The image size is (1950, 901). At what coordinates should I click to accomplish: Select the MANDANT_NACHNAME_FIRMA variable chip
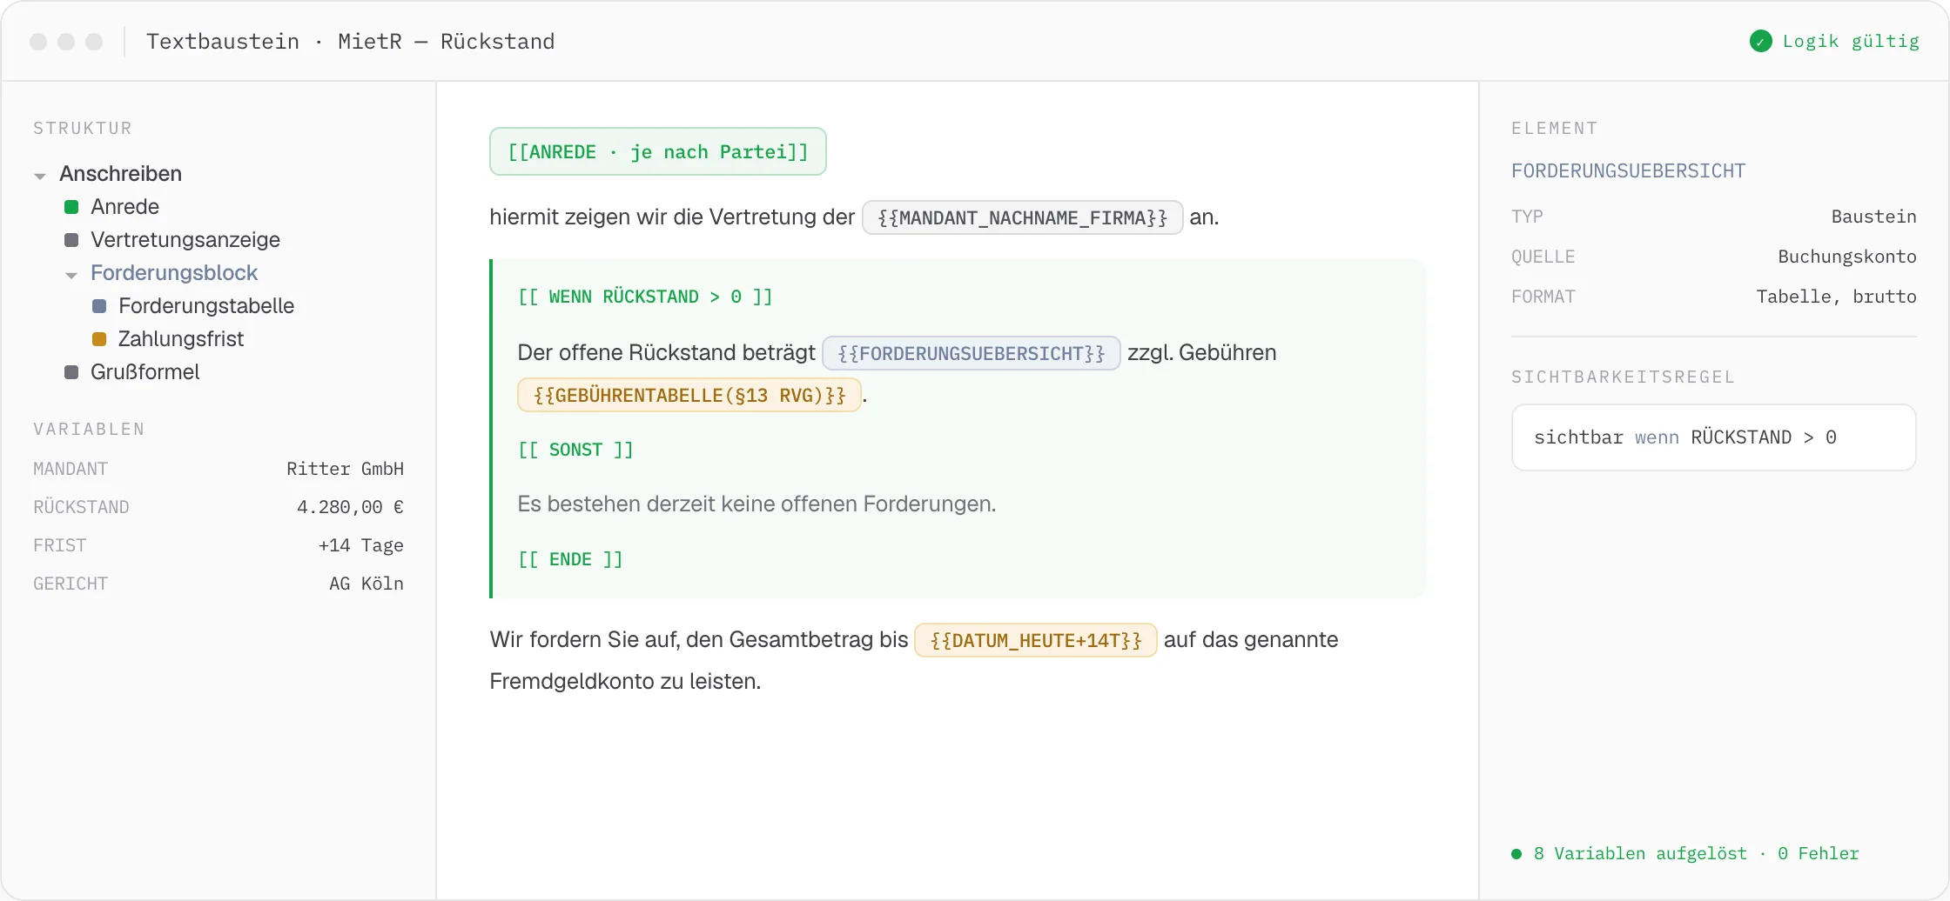(1022, 217)
